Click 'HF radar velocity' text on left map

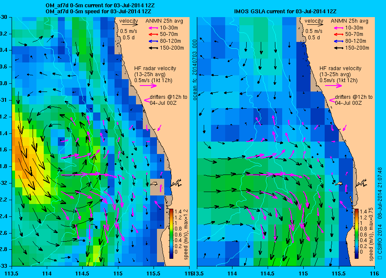tap(155, 68)
